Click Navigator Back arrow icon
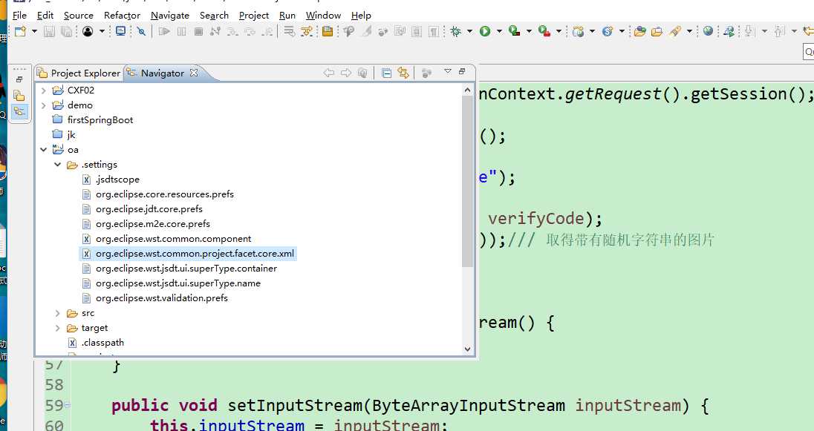 click(x=328, y=73)
